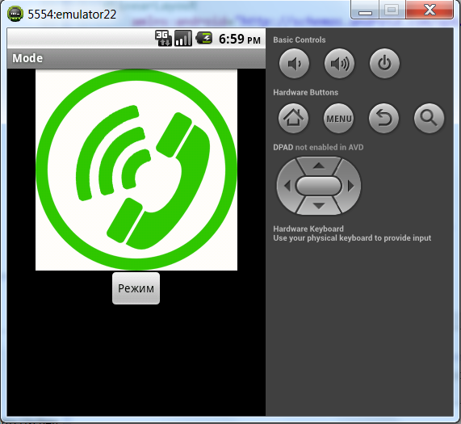The width and height of the screenshot is (461, 424).
Task: Click the Hardware Buttons heading
Action: (x=306, y=92)
